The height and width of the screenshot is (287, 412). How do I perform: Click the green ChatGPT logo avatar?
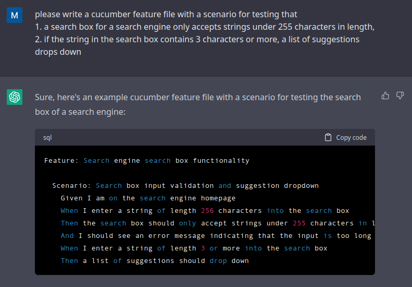coord(15,97)
